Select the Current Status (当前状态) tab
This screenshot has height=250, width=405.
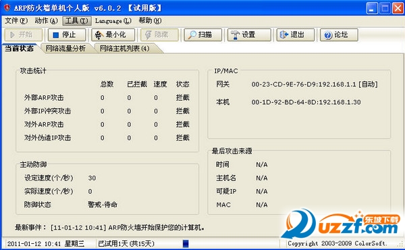click(20, 49)
